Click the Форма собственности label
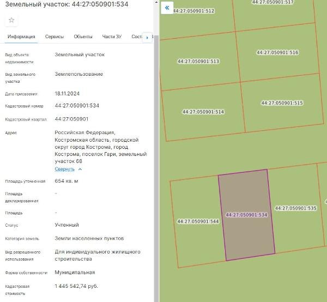The width and height of the screenshot is (327, 302). 26,273
